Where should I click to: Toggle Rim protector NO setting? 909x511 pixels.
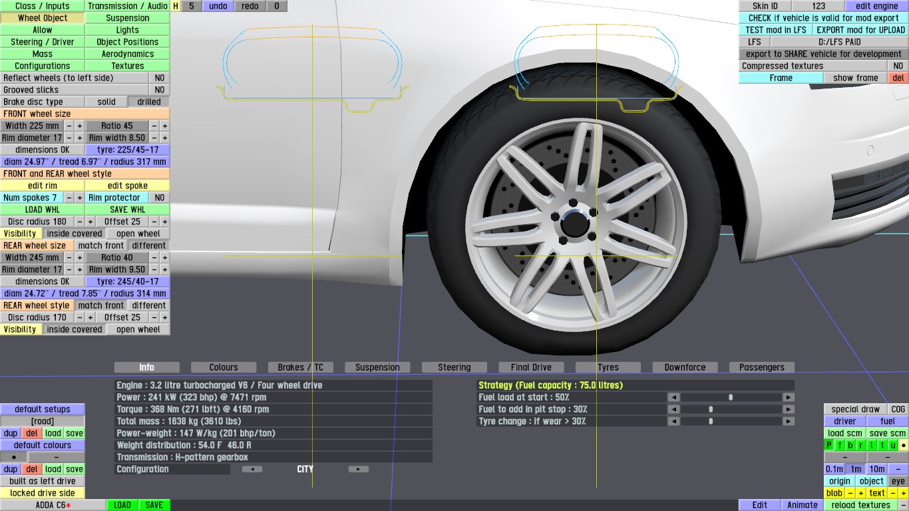[x=160, y=198]
